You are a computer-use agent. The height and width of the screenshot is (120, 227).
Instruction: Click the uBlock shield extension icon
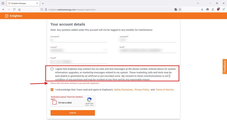point(218,9)
